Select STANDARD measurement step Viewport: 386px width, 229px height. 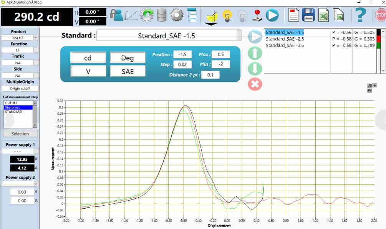[x=18, y=112]
